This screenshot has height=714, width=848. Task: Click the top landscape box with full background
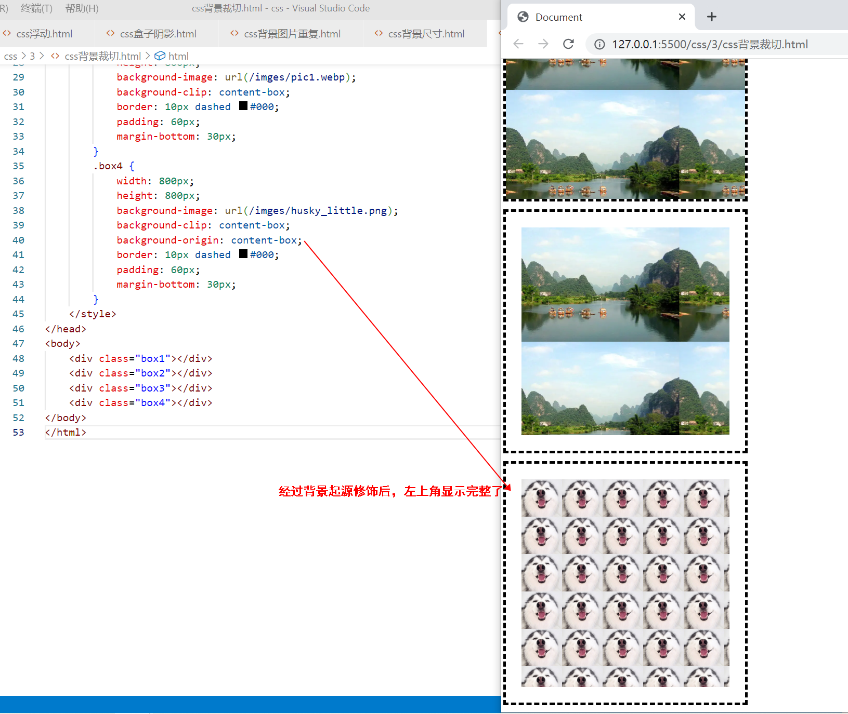[625, 130]
